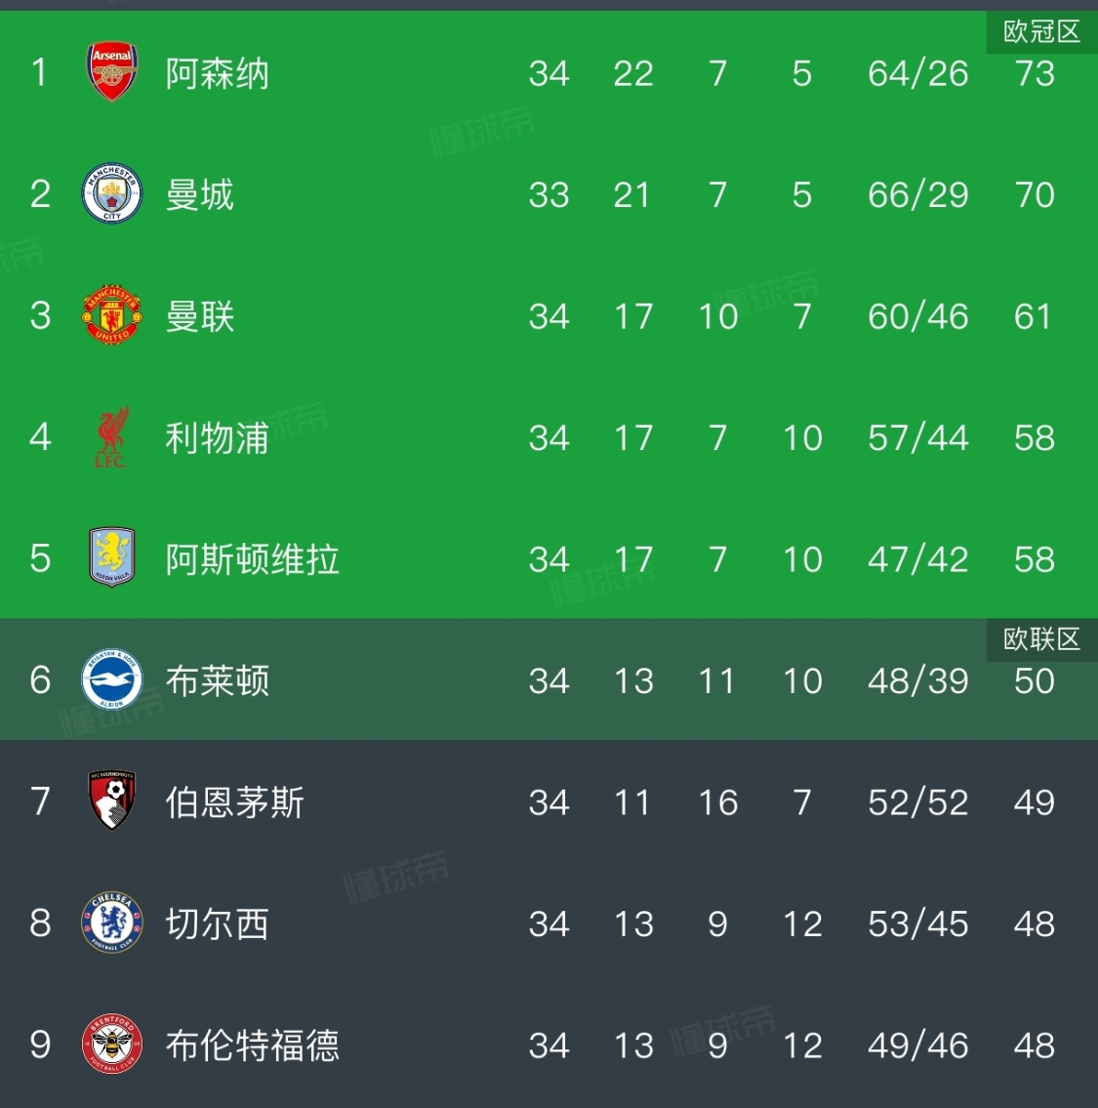
Task: Click Chelsea's 48 points value
Action: point(1034,923)
